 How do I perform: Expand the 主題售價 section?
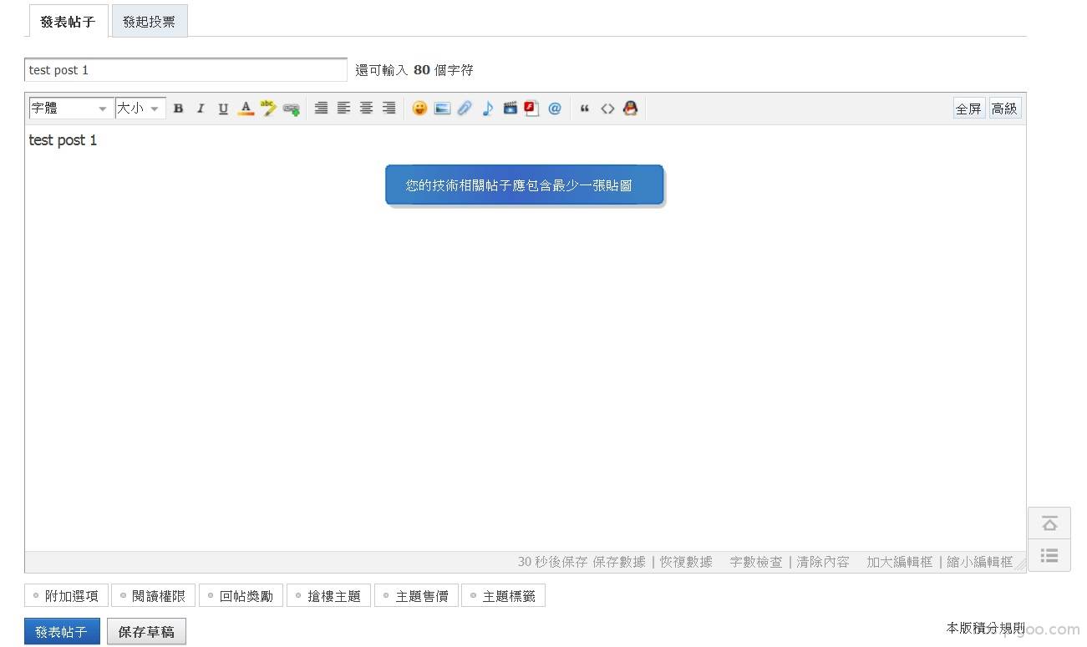(x=416, y=596)
